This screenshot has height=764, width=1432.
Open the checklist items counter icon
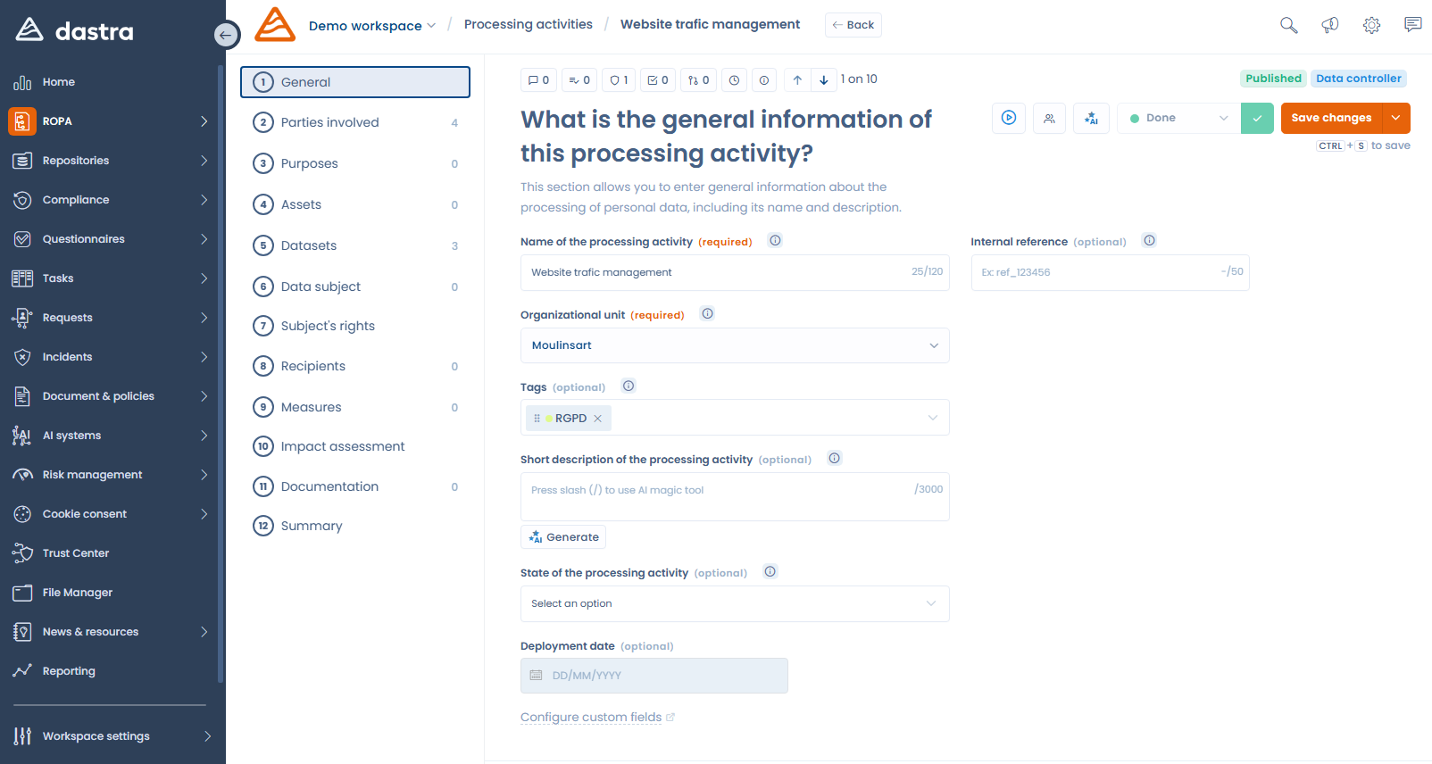coord(579,80)
